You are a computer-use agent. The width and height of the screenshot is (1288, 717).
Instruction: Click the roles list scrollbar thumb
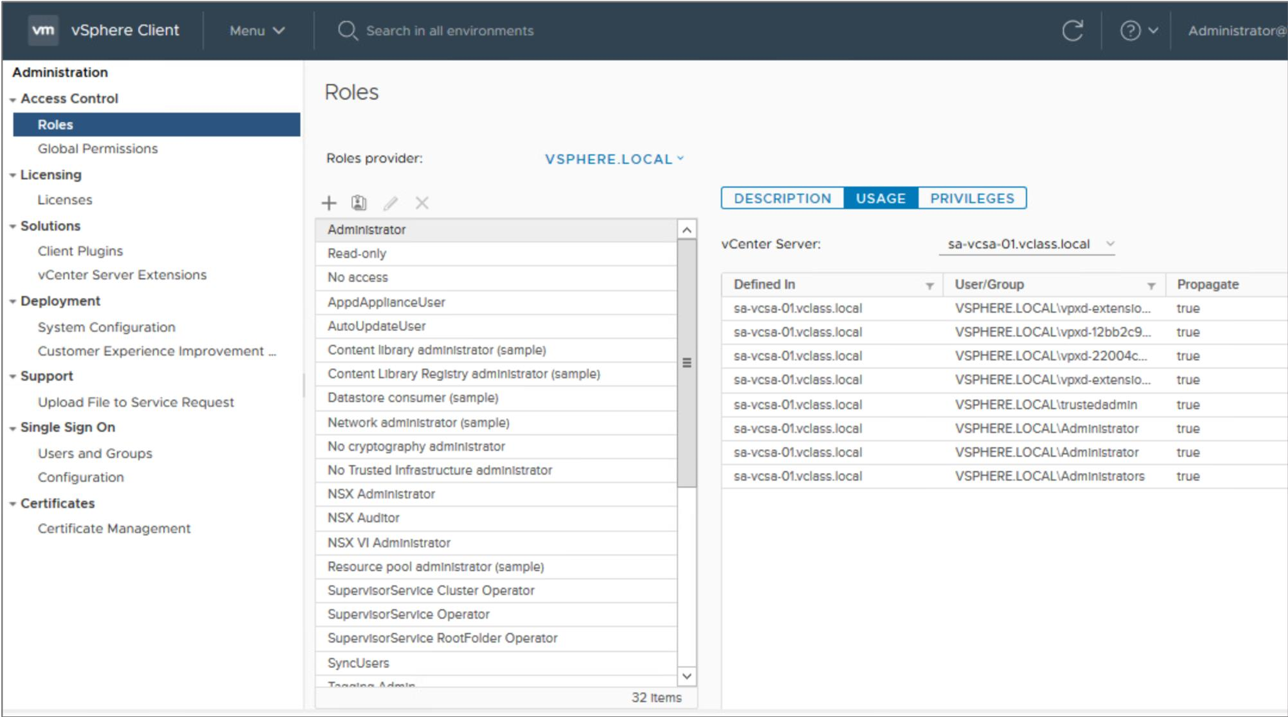click(686, 363)
